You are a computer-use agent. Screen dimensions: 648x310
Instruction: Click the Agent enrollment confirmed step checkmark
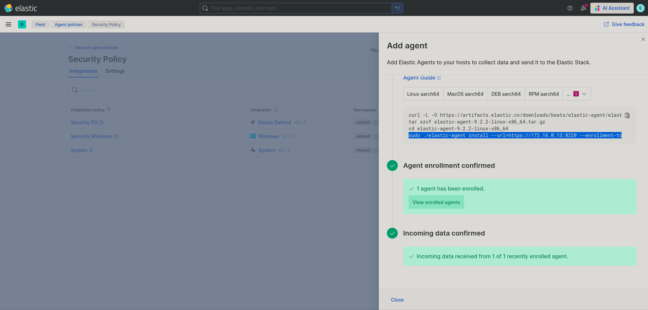(392, 165)
